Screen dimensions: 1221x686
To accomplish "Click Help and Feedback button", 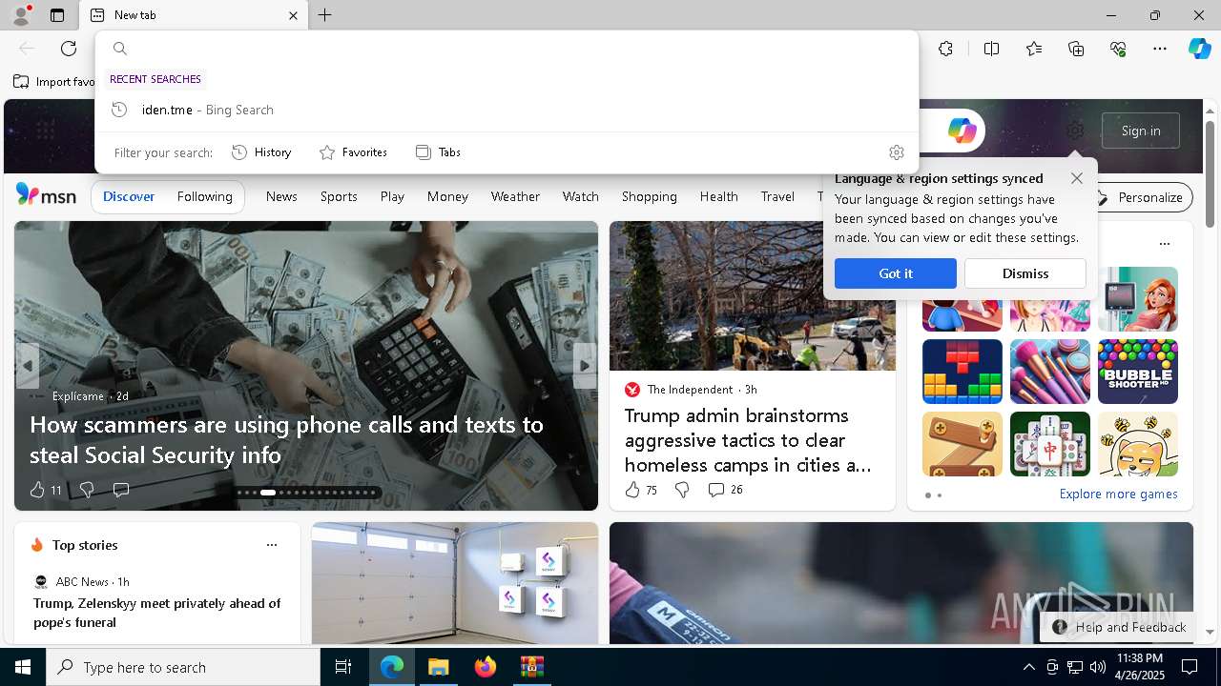I will coord(1119,627).
